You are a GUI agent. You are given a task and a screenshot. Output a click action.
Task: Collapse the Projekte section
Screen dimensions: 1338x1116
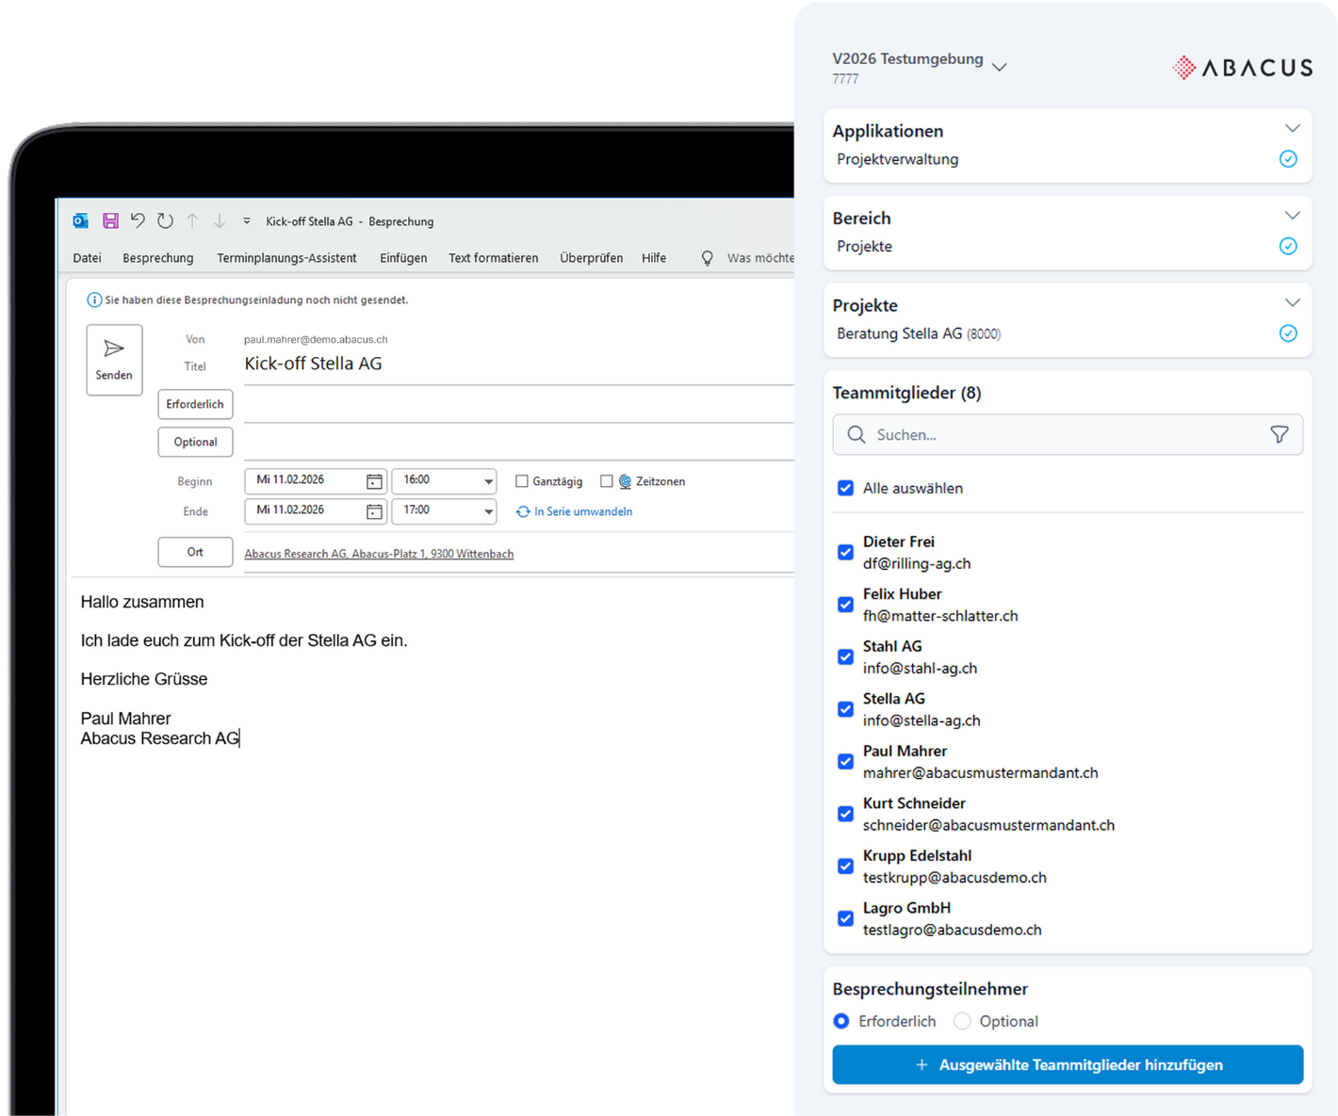tap(1293, 302)
